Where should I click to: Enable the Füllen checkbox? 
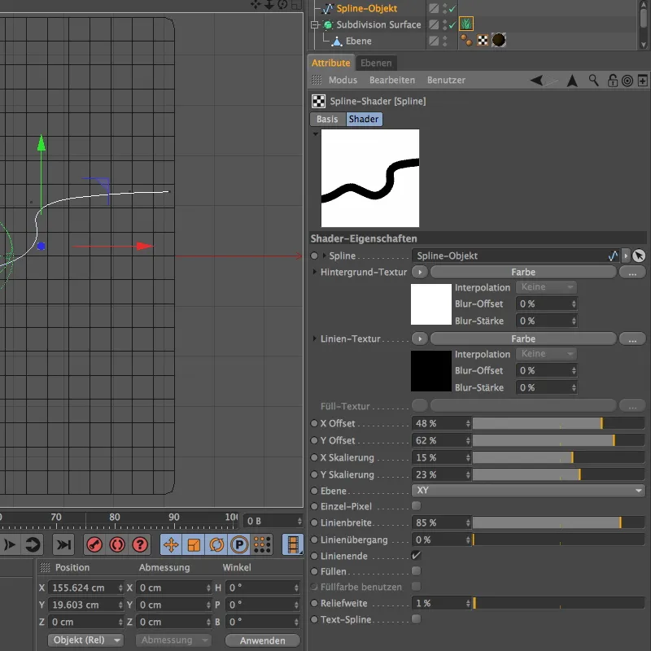point(417,571)
